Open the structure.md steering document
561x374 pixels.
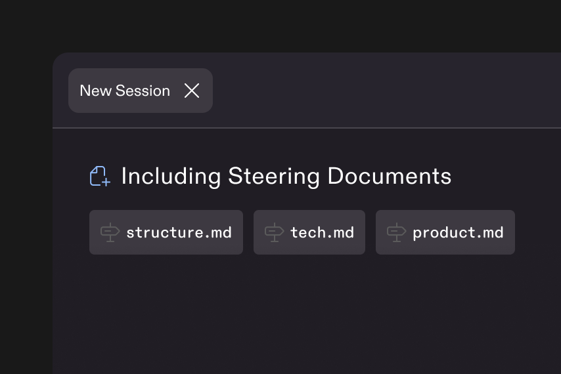tap(166, 232)
